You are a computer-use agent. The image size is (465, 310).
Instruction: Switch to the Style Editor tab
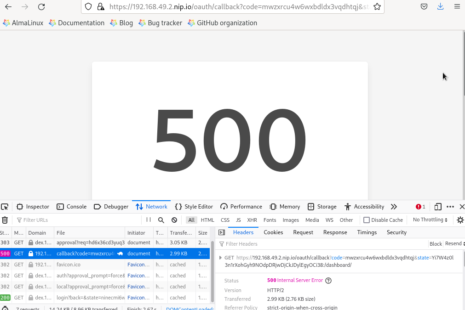[x=194, y=207]
